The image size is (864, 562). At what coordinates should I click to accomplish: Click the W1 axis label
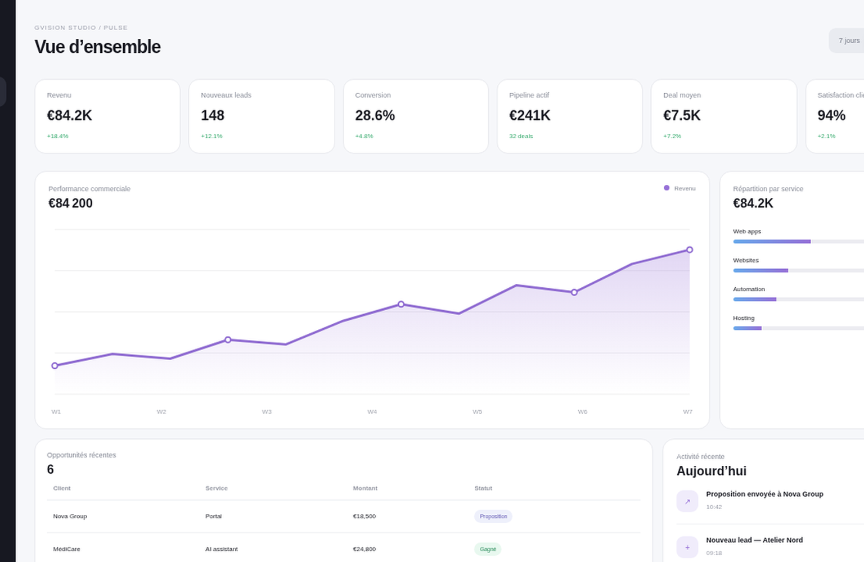(x=56, y=412)
